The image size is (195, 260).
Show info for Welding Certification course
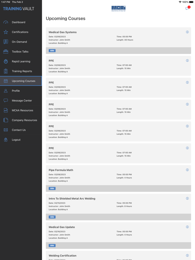tap(187, 255)
